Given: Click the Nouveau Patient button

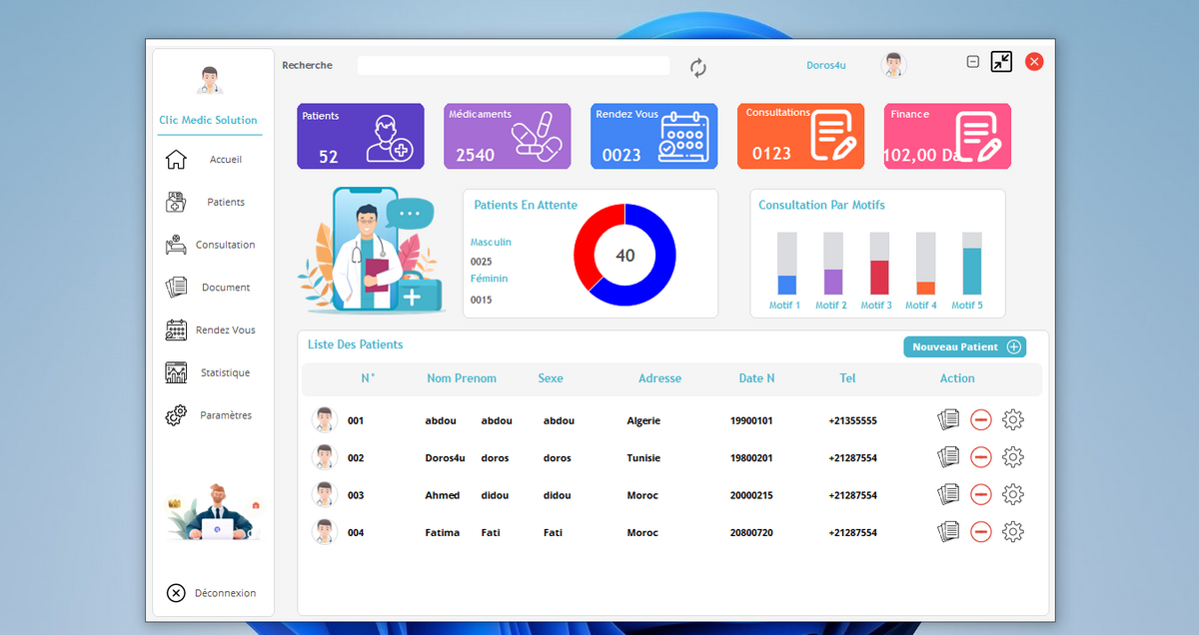Looking at the screenshot, I should click(x=964, y=346).
